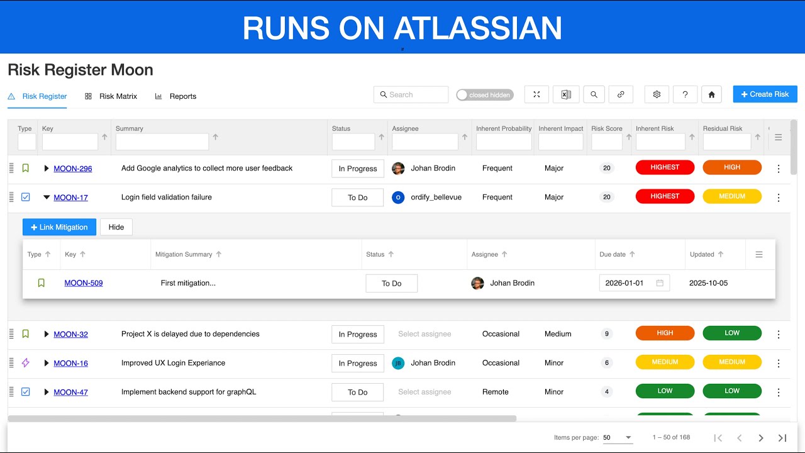Screen dimensions: 805x453
Task: Click the magnifier icon button in toolbar
Action: [594, 94]
